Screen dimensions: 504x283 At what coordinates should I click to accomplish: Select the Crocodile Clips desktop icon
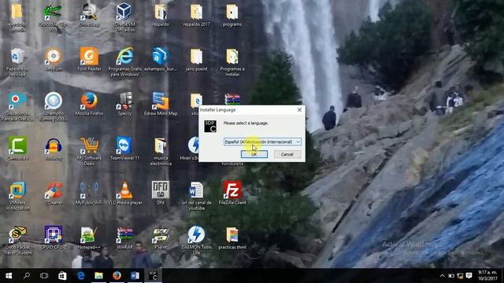[53, 17]
